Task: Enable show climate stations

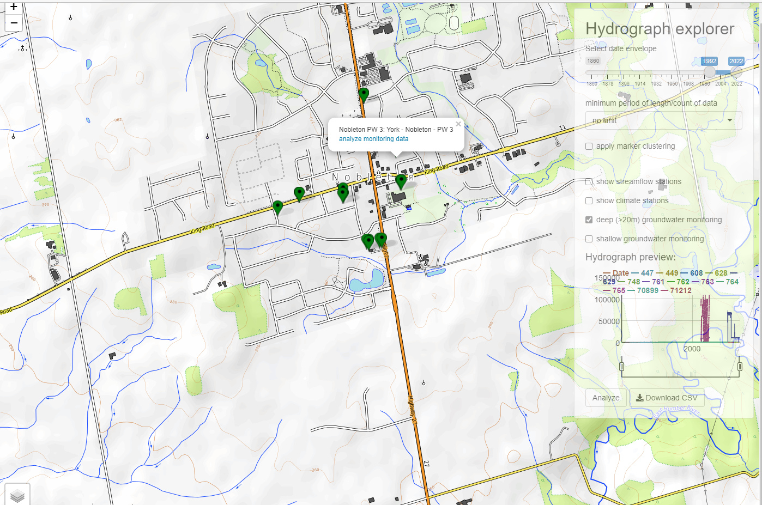Action: (589, 201)
